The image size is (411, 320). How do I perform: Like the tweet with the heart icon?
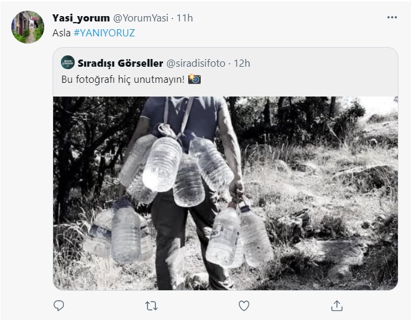point(244,306)
